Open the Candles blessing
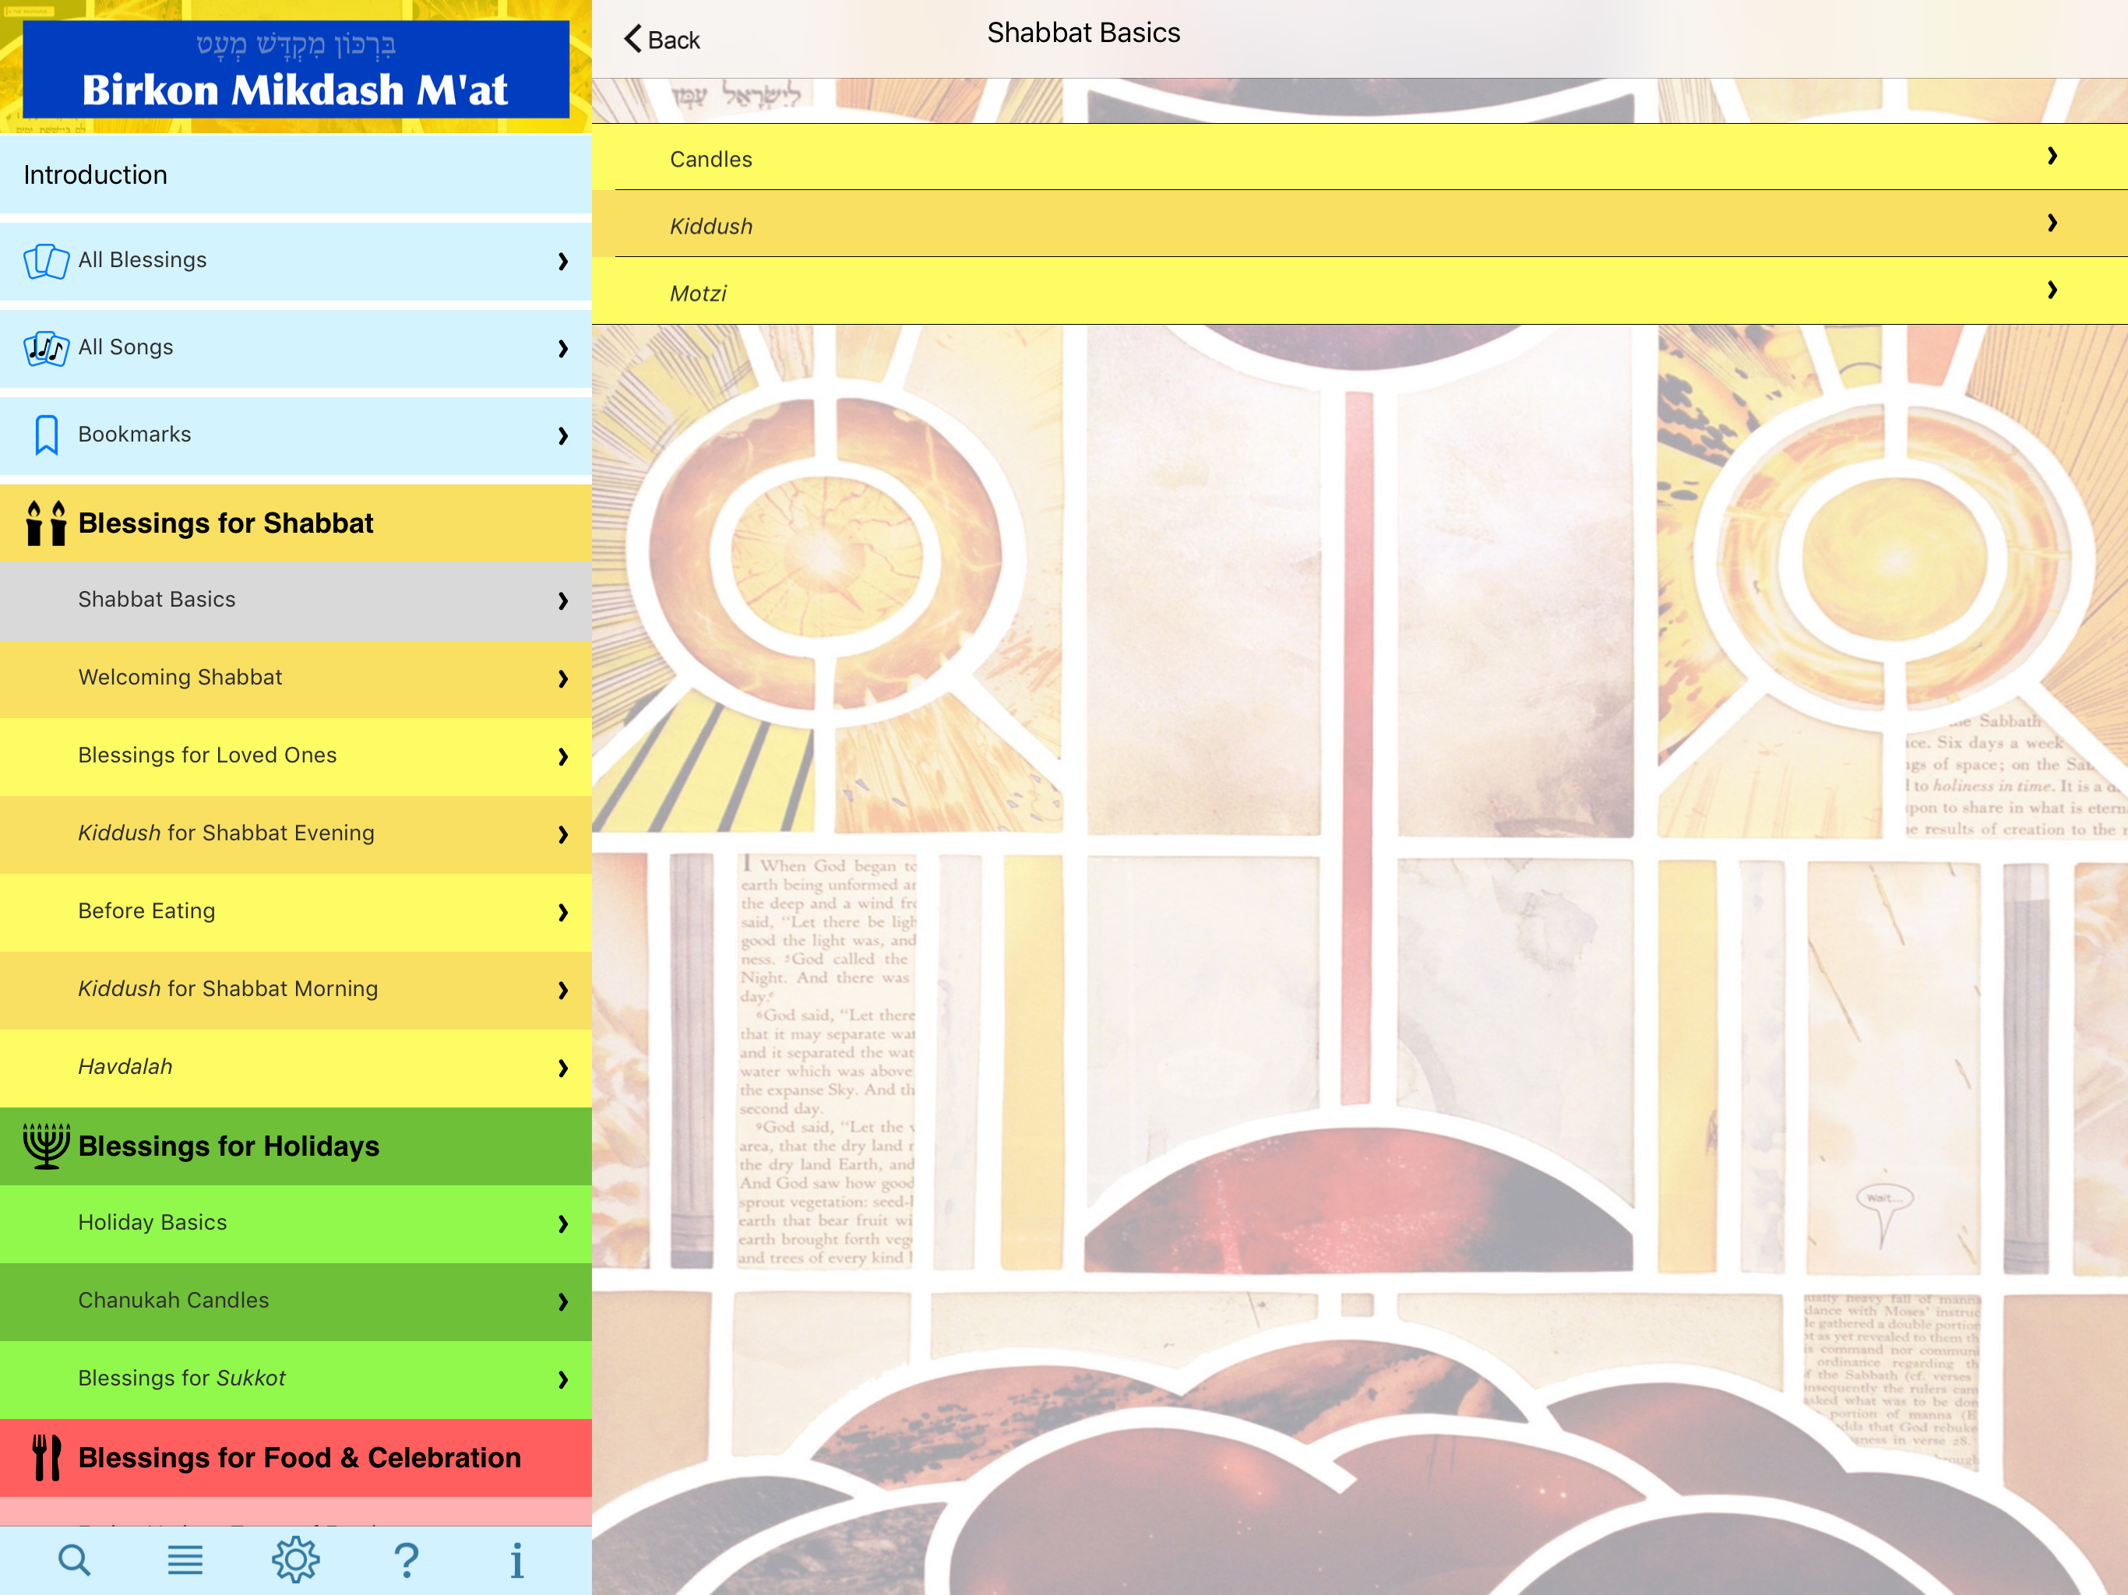This screenshot has width=2128, height=1595. coord(1359,157)
